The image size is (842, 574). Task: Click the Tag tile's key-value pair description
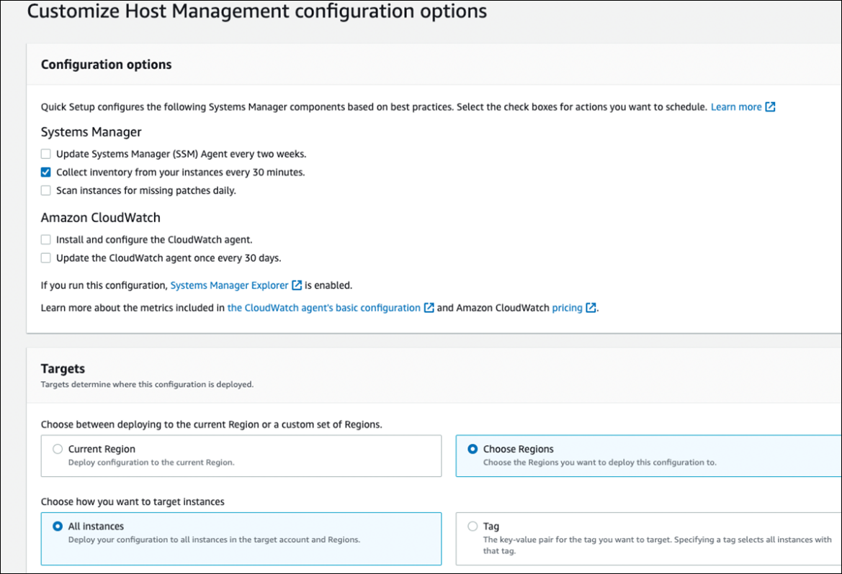point(655,545)
